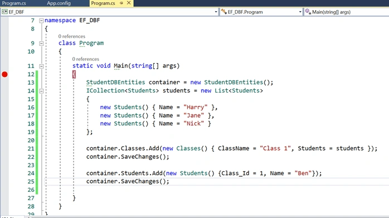Screen dimensions: 389x218
Task: Remove the breakpoint on line 12
Action: (x=4, y=74)
